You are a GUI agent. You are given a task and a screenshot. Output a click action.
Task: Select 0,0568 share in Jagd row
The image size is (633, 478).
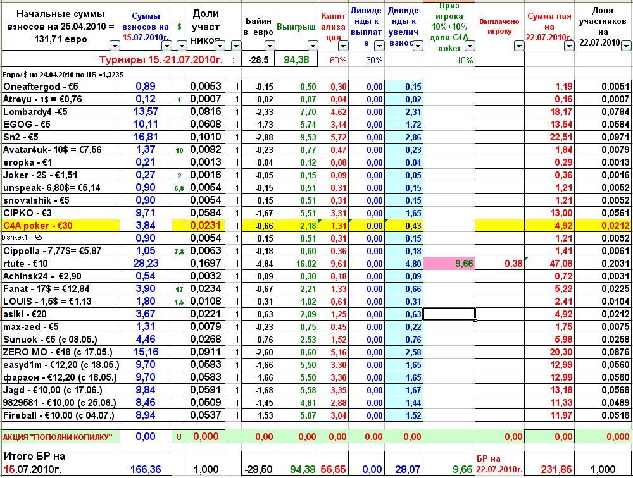point(603,390)
